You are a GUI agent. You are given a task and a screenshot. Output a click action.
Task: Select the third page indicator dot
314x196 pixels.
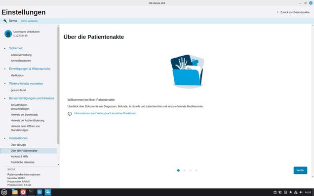(190, 170)
